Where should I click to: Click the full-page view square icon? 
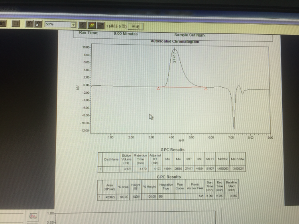point(16,24)
